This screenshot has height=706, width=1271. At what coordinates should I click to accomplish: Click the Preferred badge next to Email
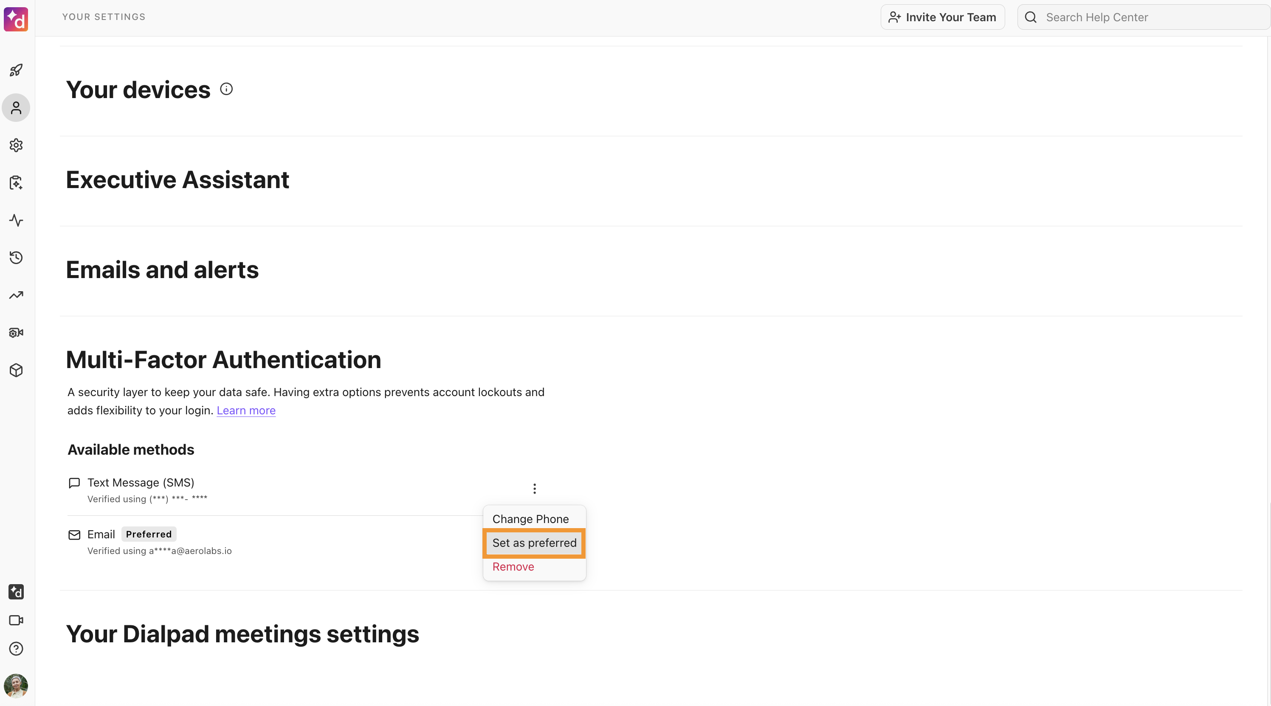pyautogui.click(x=149, y=534)
